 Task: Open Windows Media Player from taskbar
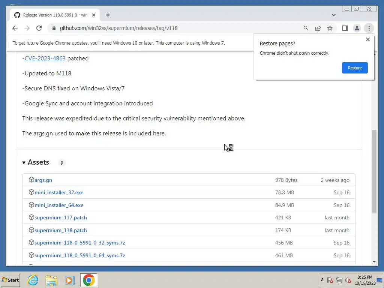[x=69, y=280]
